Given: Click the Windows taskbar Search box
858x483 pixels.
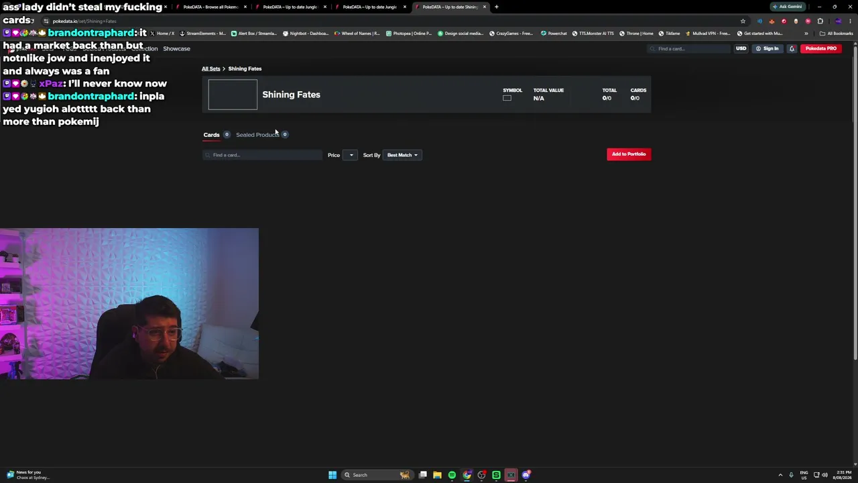Looking at the screenshot, I should (x=377, y=475).
